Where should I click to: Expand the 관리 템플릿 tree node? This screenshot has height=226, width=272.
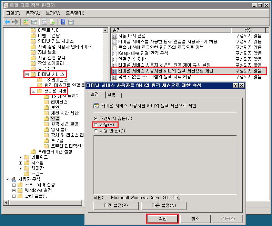[14, 196]
